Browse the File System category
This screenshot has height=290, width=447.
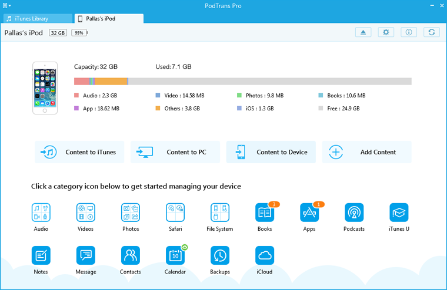pyautogui.click(x=220, y=212)
